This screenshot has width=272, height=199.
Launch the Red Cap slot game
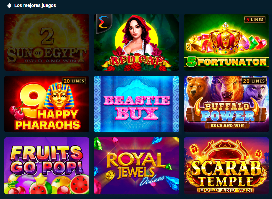click(x=136, y=42)
